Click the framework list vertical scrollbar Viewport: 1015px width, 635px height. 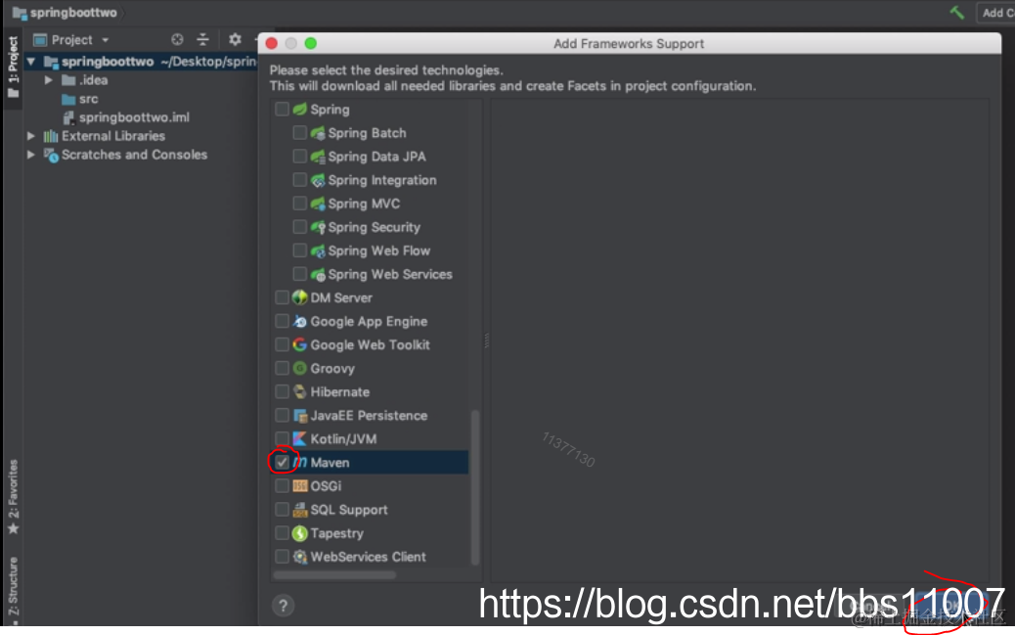(476, 487)
